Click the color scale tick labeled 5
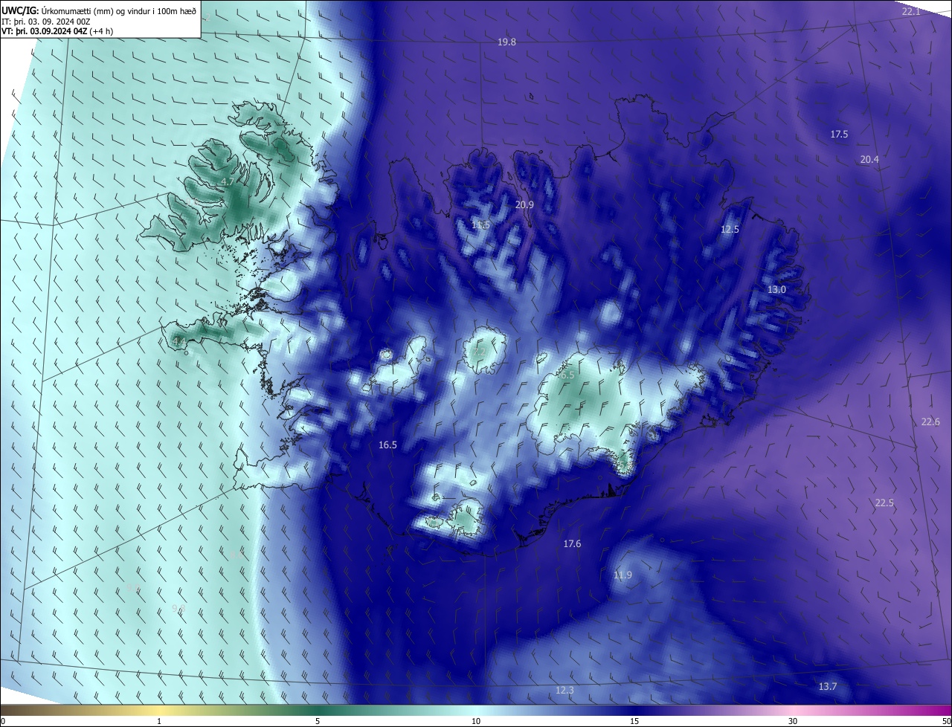 pyautogui.click(x=318, y=721)
